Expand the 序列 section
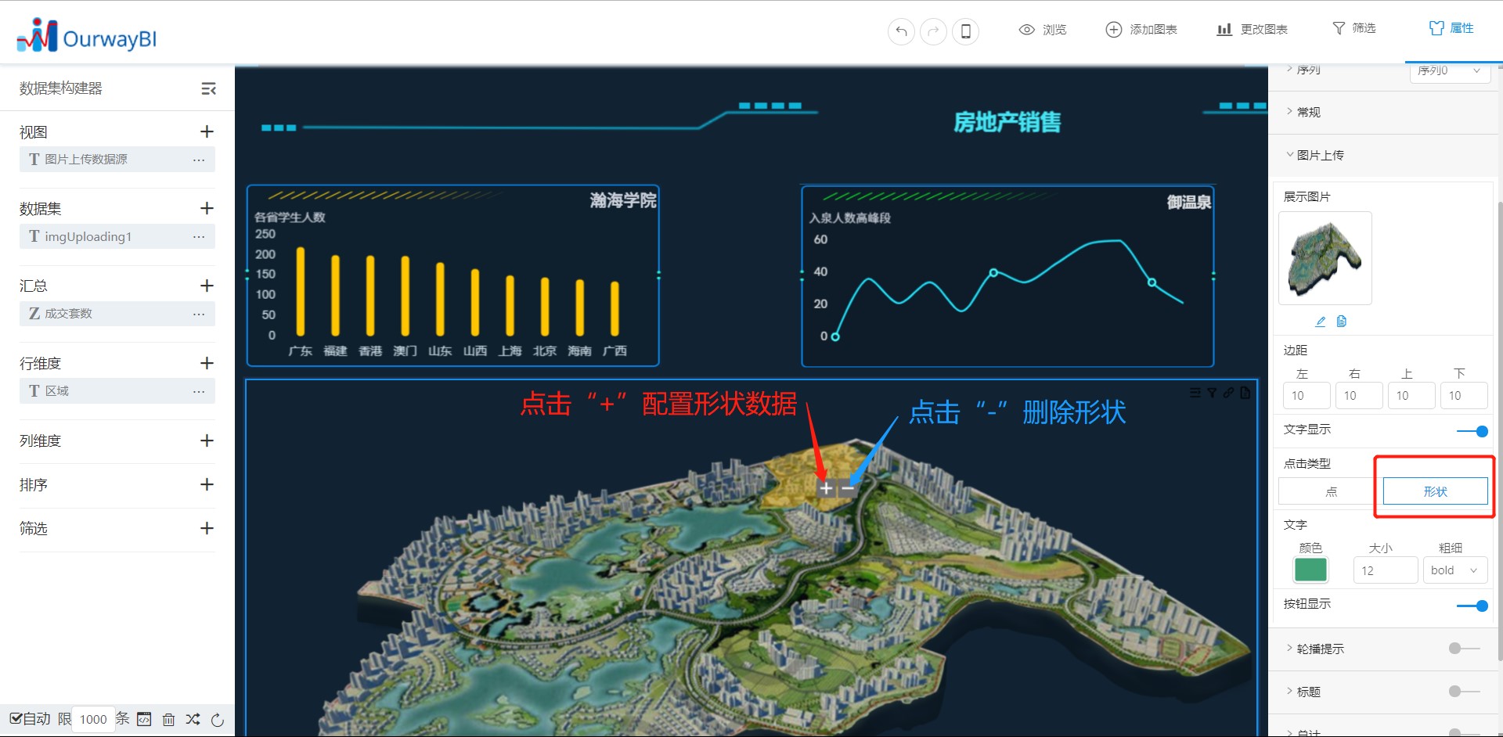The image size is (1503, 737). point(1303,70)
